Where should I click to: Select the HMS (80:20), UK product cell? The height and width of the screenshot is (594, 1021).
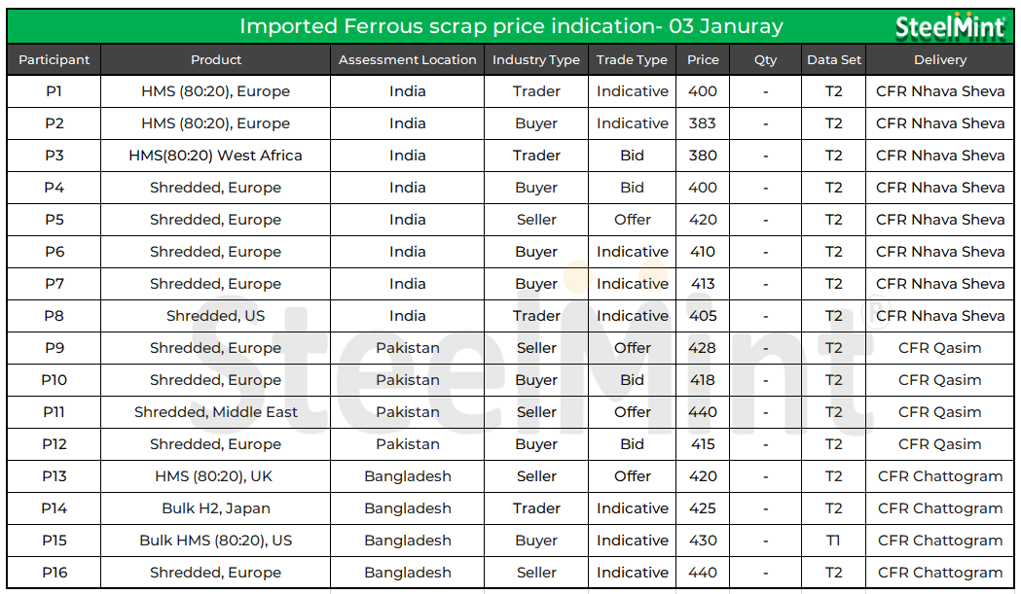point(216,476)
